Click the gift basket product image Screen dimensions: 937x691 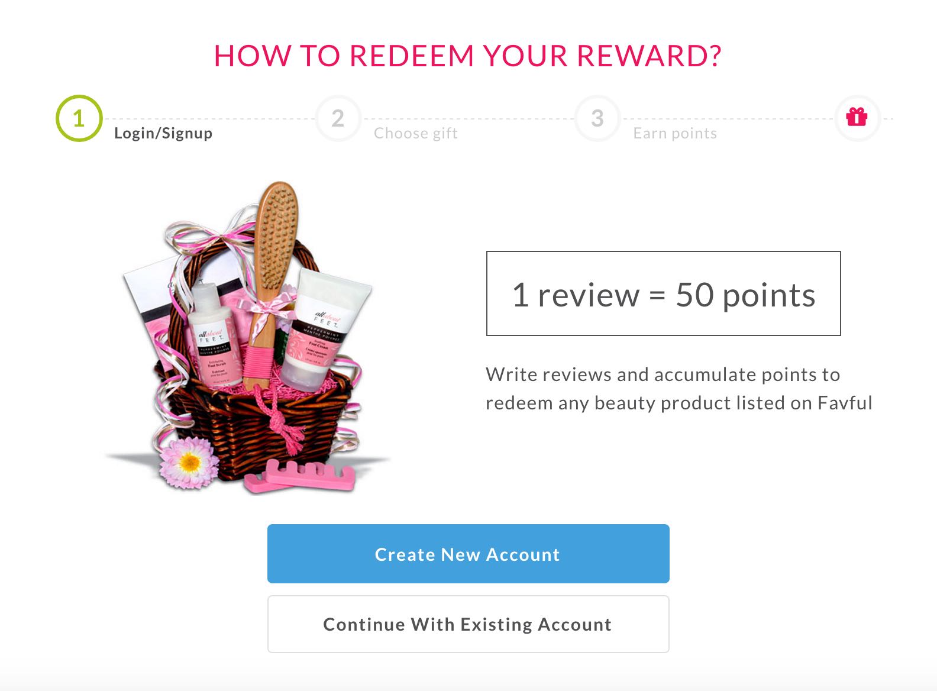click(x=248, y=337)
